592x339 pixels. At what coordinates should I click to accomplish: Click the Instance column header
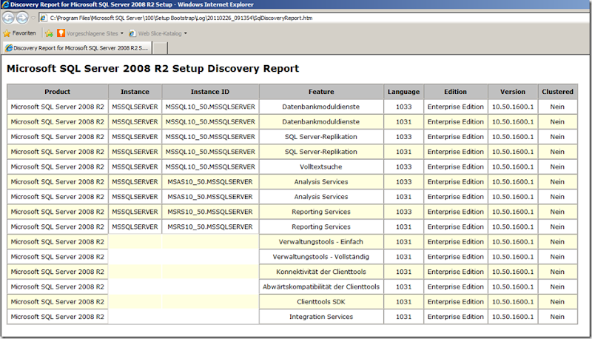(x=135, y=92)
